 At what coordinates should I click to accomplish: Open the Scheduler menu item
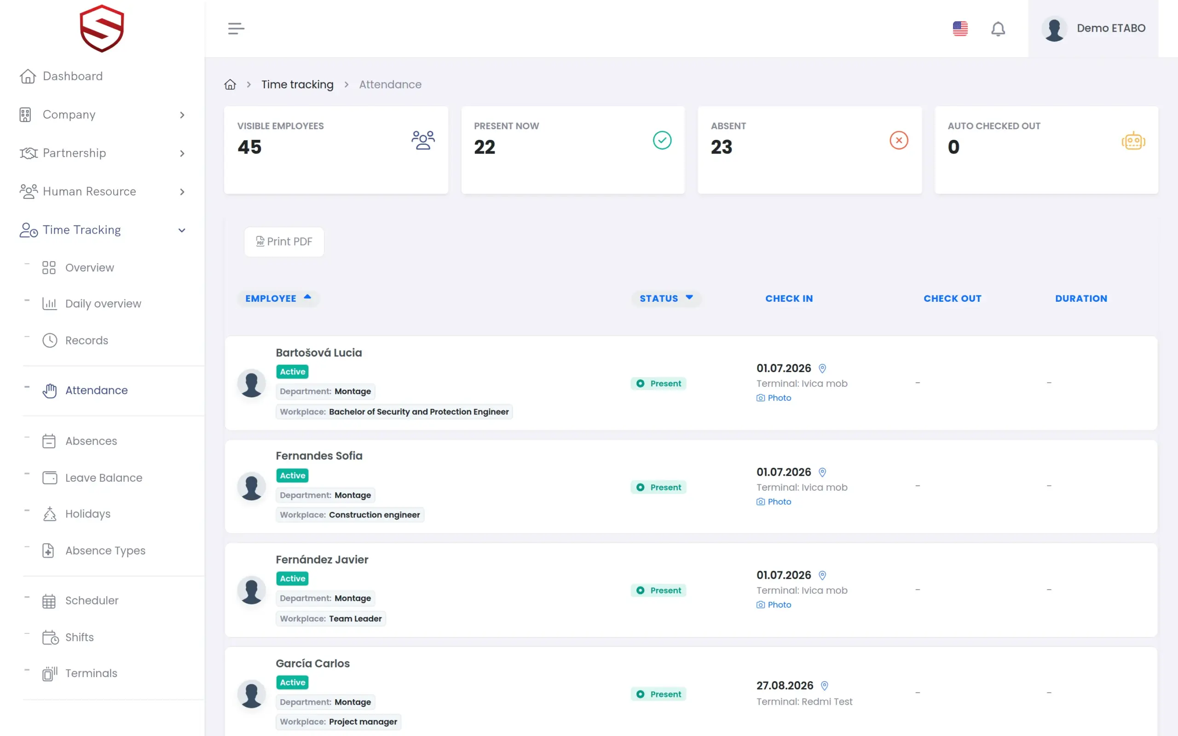coord(92,601)
